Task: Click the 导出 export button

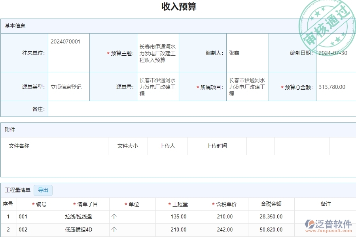Action: [x=43, y=190]
